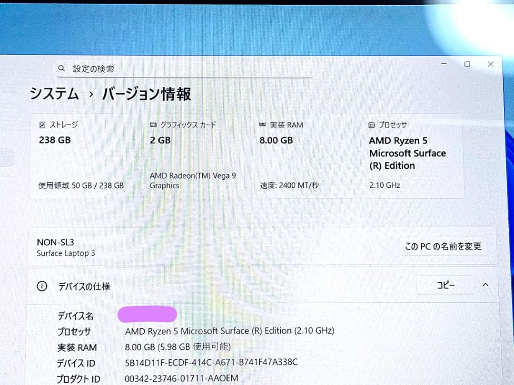The width and height of the screenshot is (514, 385).
Task: Close the Settings window
Action: click(x=490, y=64)
